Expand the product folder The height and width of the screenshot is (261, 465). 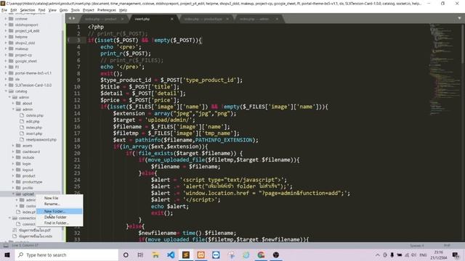13,175
